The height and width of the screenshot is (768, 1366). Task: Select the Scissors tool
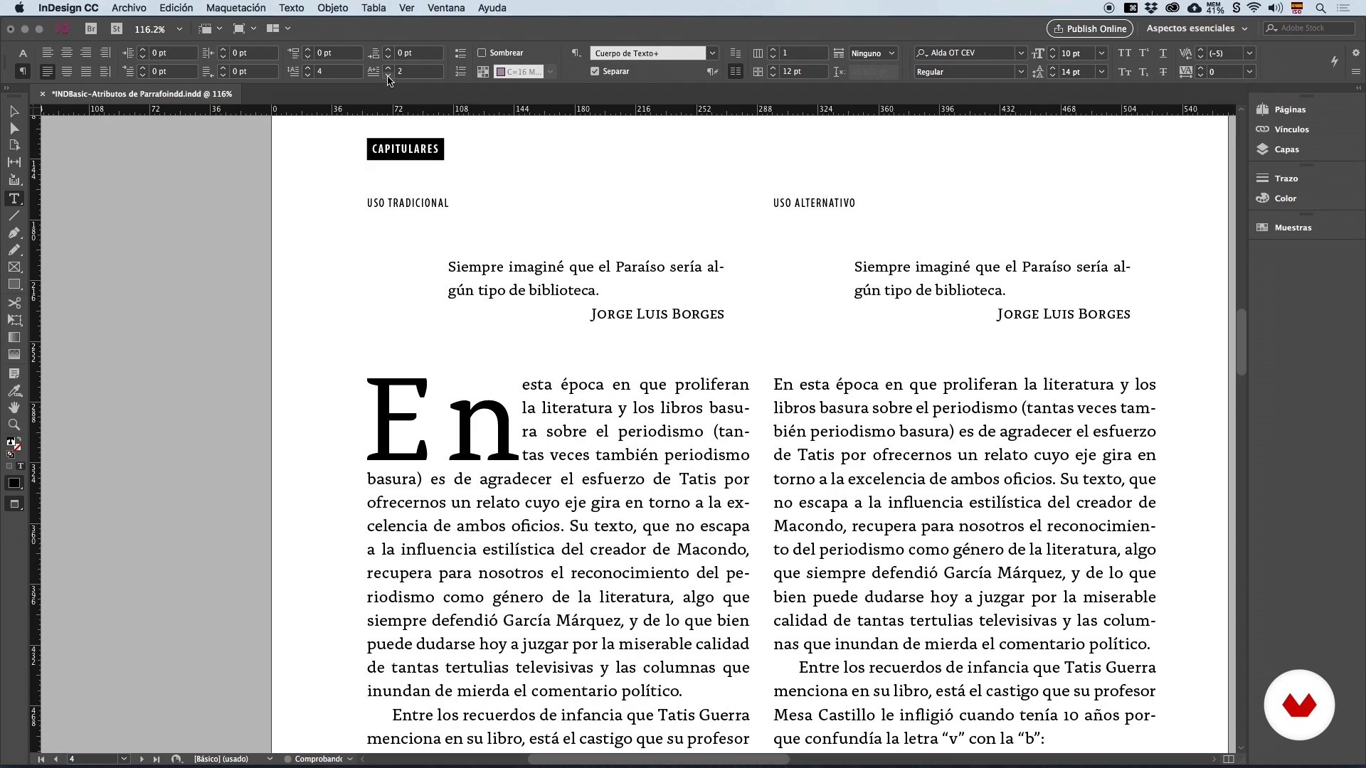(14, 303)
